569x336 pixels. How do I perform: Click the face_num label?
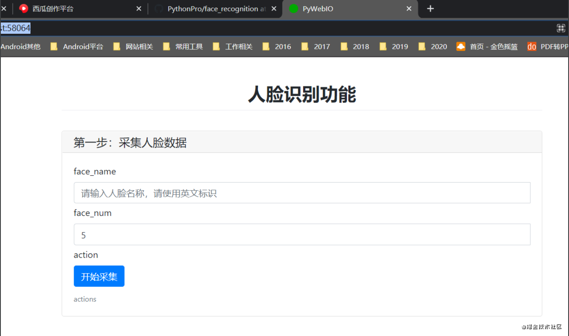[x=93, y=213]
